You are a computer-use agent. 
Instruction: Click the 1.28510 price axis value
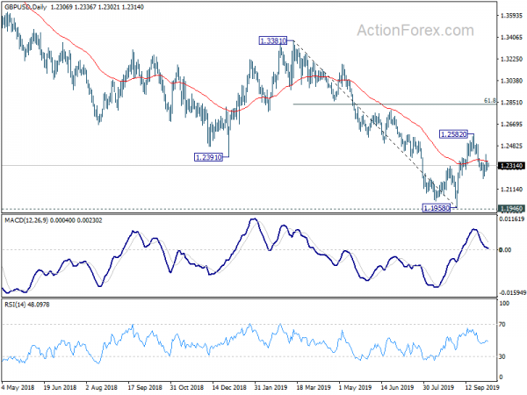tap(511, 103)
